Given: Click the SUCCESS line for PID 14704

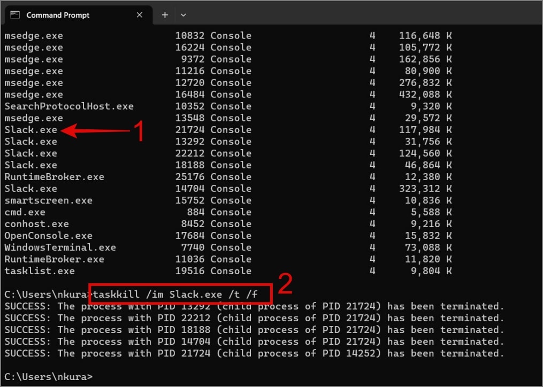Looking at the screenshot, I should 254,342.
